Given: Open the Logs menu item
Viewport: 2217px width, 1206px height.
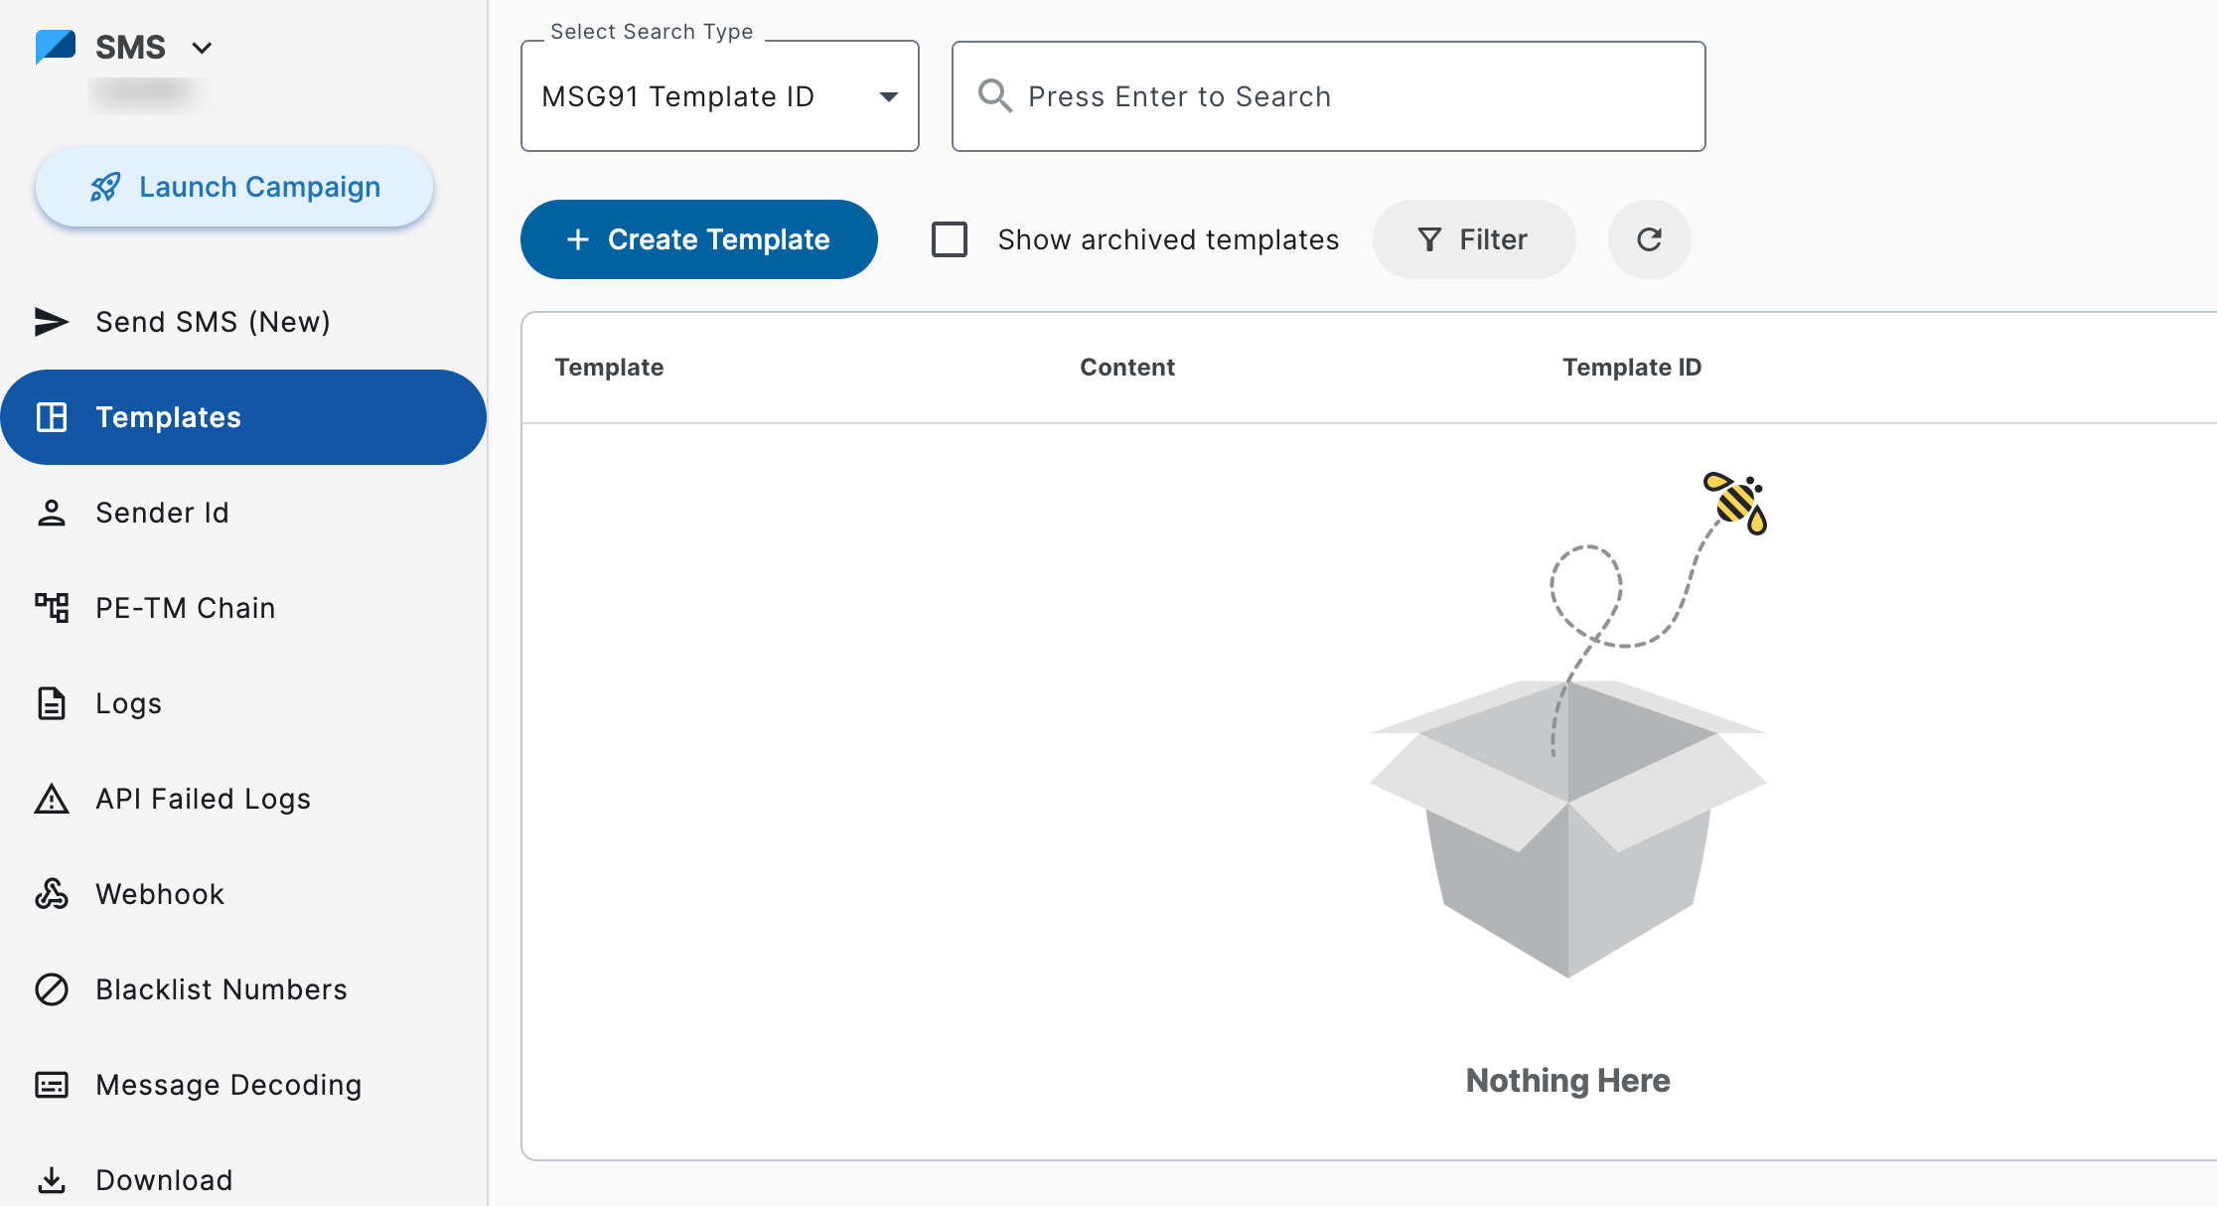Looking at the screenshot, I should pyautogui.click(x=128, y=703).
